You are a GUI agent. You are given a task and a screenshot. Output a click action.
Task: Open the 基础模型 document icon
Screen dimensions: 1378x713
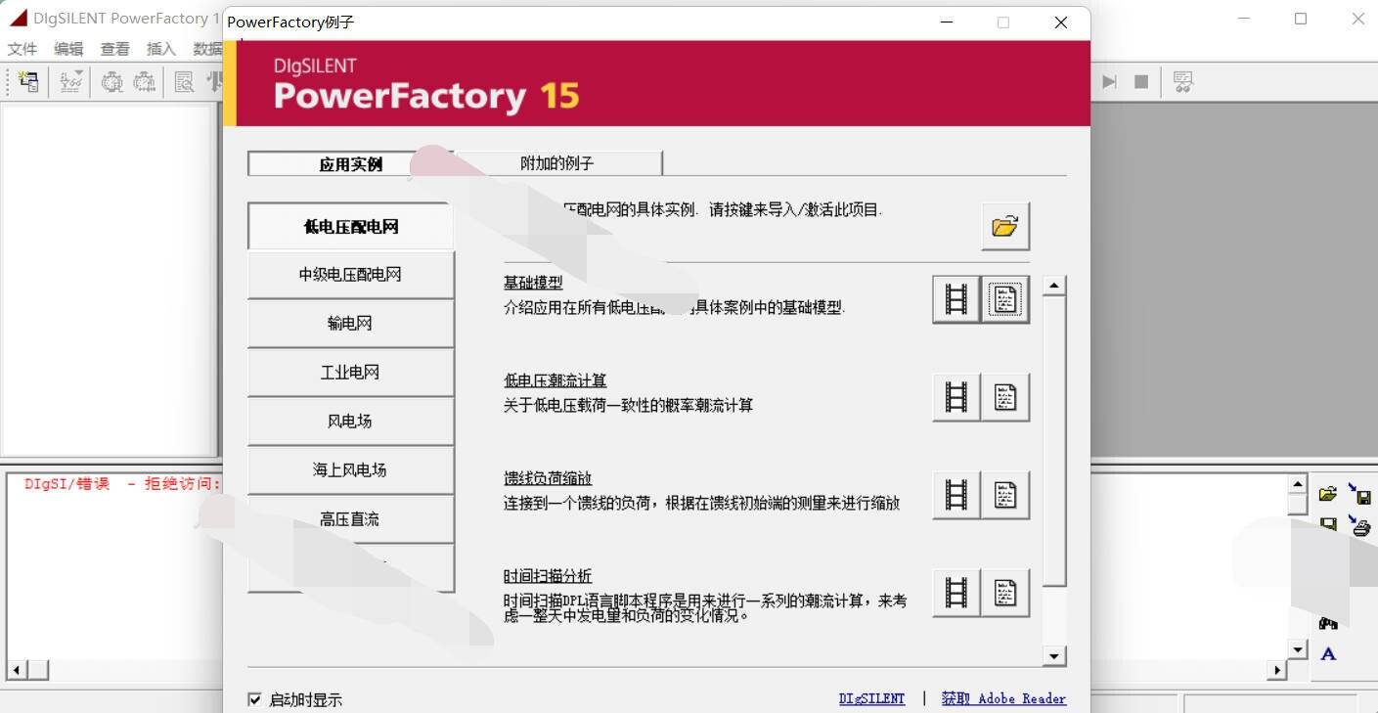coord(1005,299)
